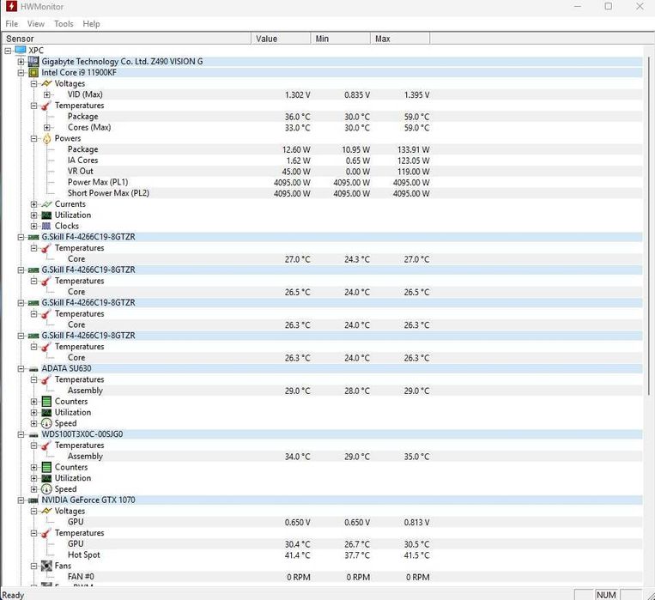Click the NVIDIA GTX 1070 graphics card icon
This screenshot has width=655, height=600.
point(33,500)
